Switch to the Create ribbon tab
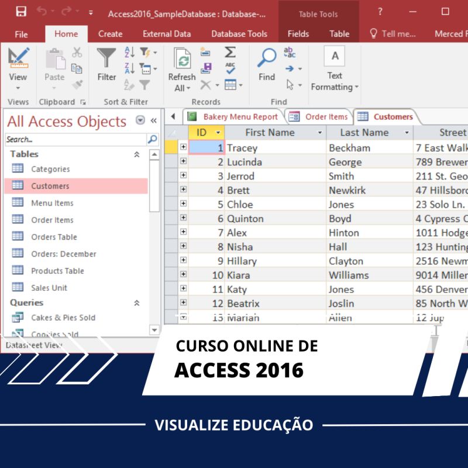 (110, 34)
